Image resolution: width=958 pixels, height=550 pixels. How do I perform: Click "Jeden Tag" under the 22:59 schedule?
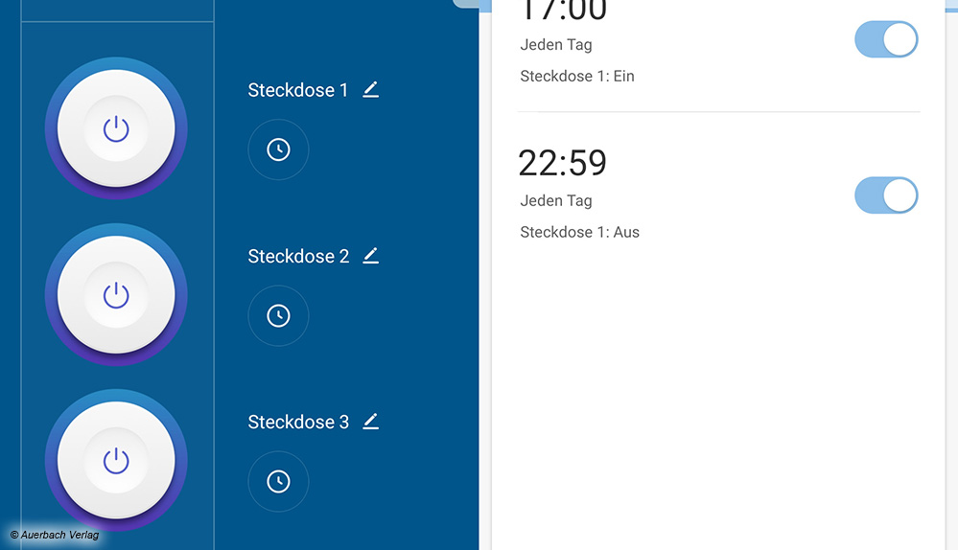556,200
